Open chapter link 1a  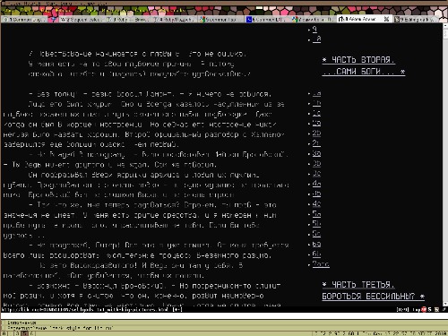coord(316,94)
